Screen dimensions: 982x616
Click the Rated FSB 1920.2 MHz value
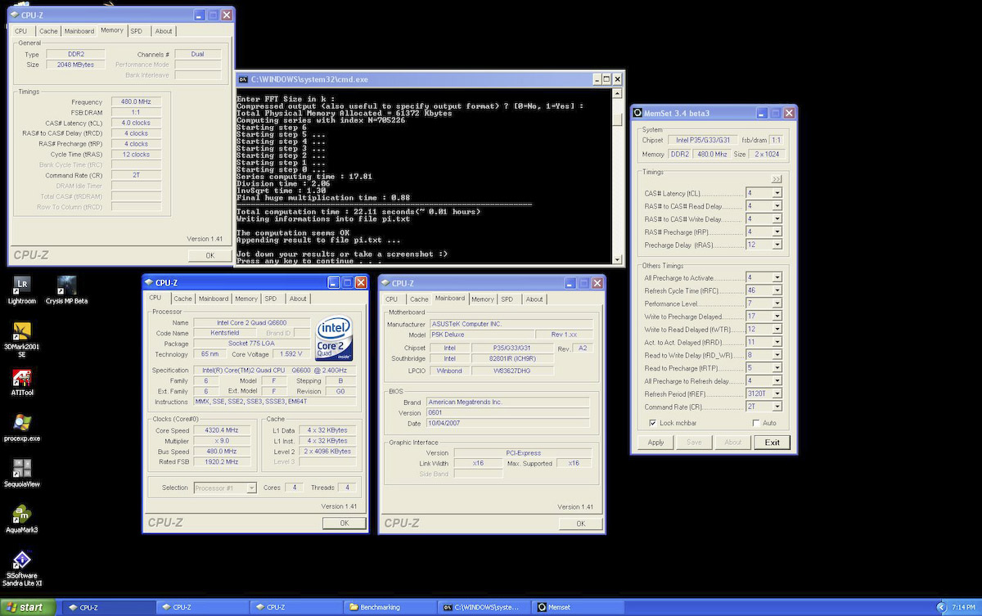tap(221, 462)
